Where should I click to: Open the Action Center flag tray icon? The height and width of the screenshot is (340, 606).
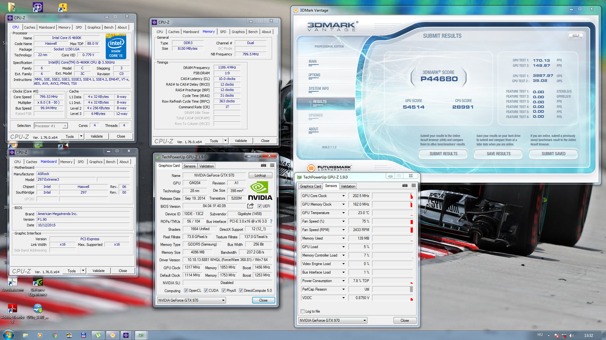pos(556,336)
